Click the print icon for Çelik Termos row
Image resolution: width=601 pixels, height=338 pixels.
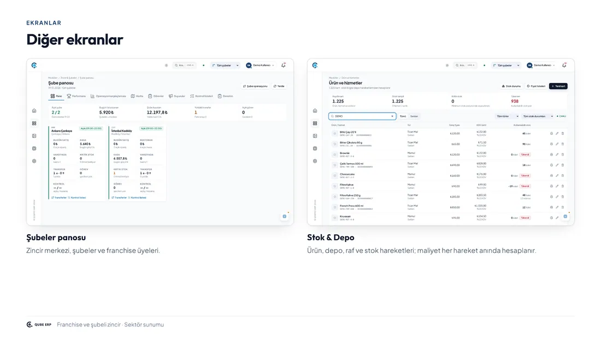click(x=552, y=165)
